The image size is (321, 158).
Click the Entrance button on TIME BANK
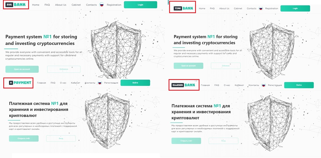pos(225,66)
